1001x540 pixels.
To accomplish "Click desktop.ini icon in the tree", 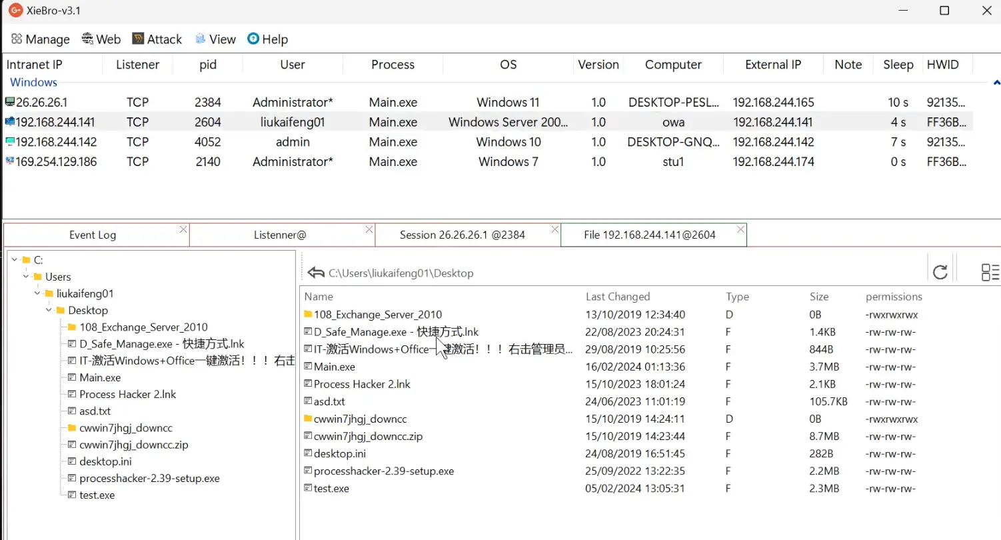I will 72,461.
